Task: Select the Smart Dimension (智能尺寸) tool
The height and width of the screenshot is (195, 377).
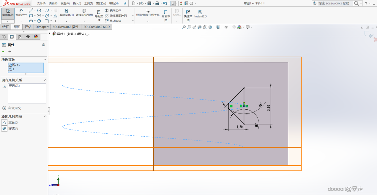Action: pos(21,13)
